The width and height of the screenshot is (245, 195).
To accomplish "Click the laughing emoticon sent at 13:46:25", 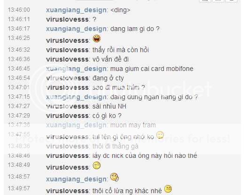I will point(97,39).
